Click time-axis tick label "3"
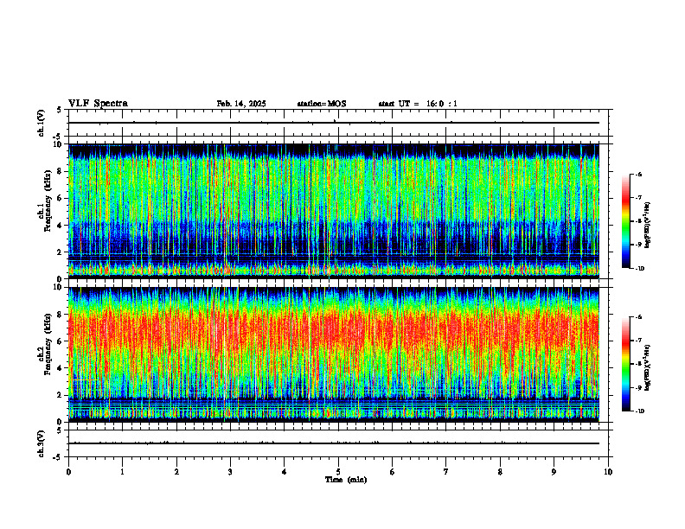Viewport: 685px width, 529px height. point(230,472)
